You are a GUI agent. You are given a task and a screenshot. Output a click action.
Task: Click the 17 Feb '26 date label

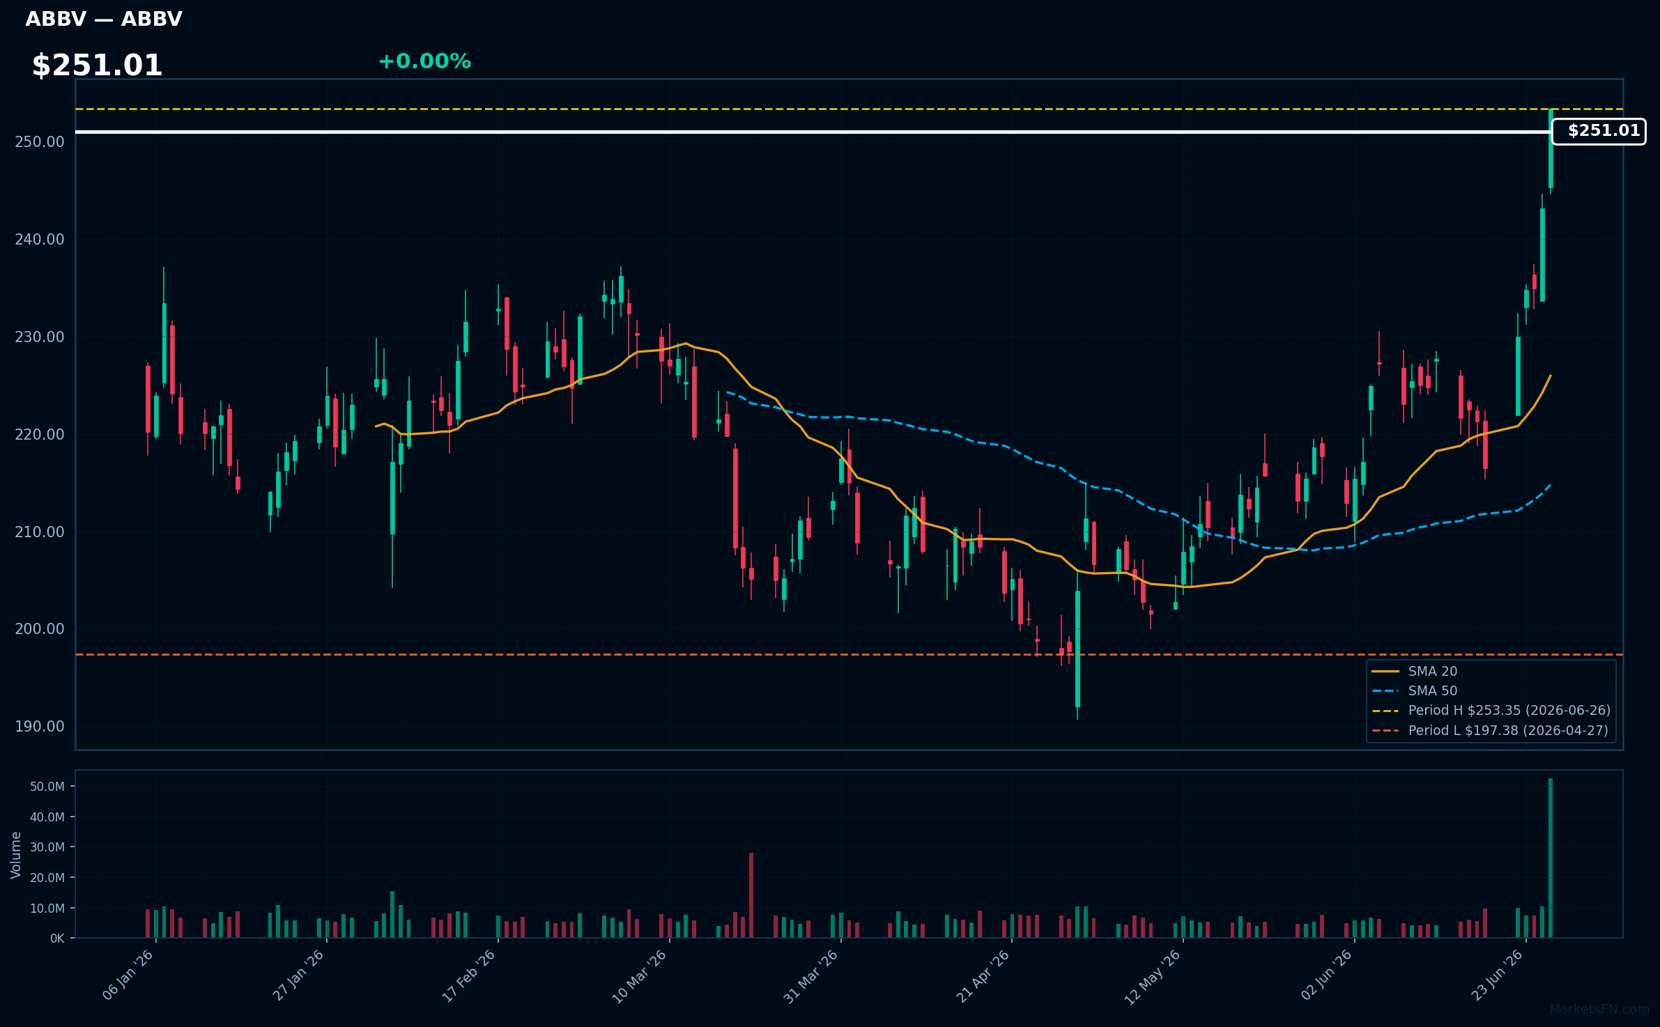click(x=470, y=975)
